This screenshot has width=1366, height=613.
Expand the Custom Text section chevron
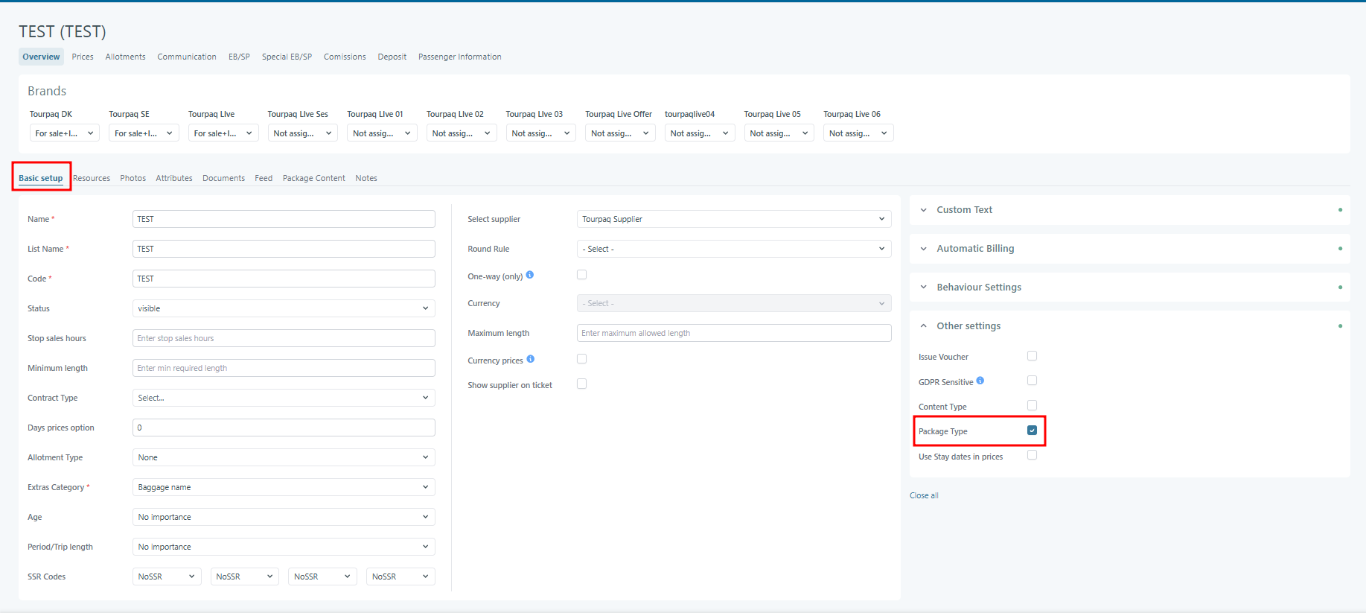(x=924, y=210)
